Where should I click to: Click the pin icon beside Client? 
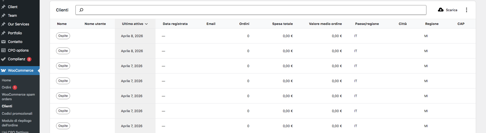click(3, 7)
